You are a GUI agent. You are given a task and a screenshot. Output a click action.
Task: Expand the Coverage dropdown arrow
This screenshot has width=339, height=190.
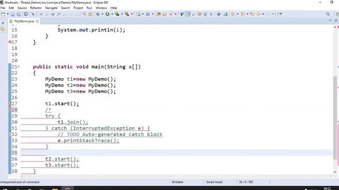122,14
